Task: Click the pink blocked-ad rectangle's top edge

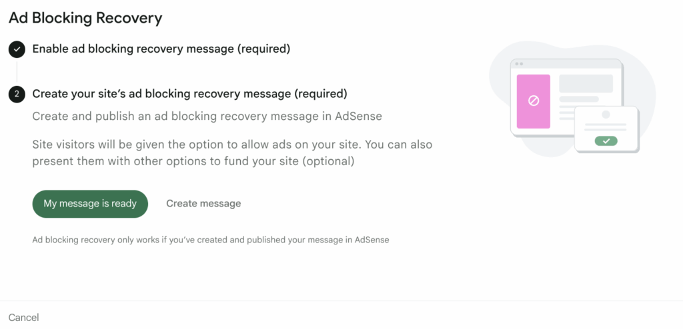Action: point(534,76)
